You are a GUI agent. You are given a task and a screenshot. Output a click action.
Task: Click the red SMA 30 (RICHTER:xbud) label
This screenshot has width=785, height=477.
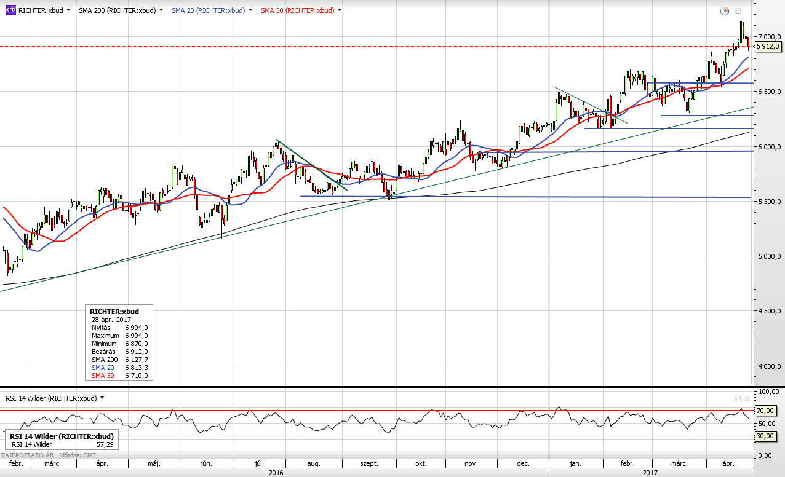pos(297,10)
